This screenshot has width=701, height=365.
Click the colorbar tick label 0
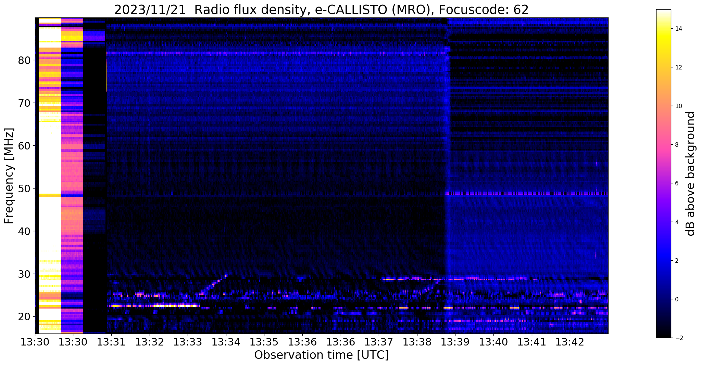pyautogui.click(x=676, y=299)
